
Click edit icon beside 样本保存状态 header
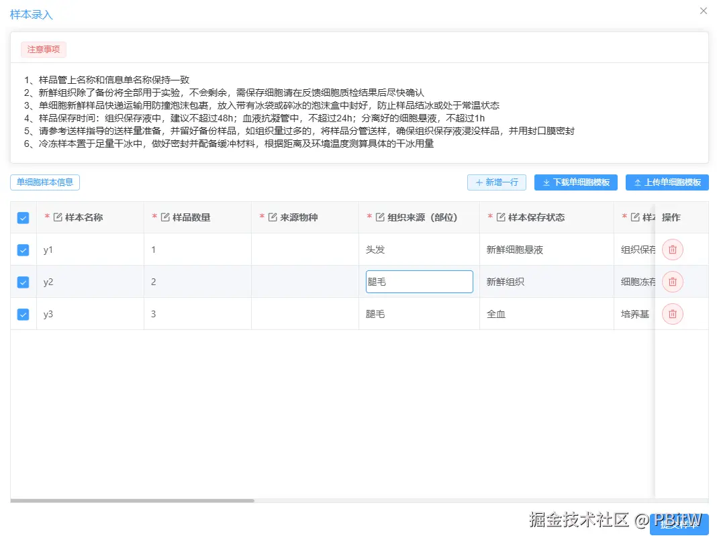point(501,217)
